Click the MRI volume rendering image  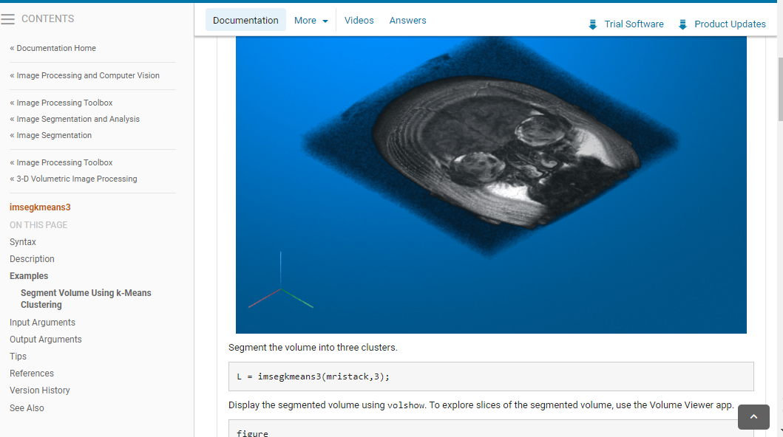pyautogui.click(x=491, y=185)
